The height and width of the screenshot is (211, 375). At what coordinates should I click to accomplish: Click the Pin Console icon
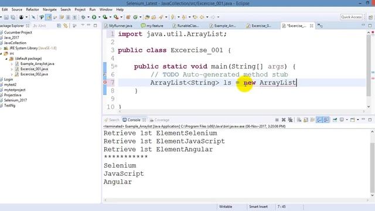pos(335,120)
